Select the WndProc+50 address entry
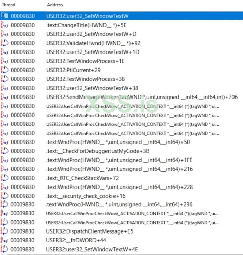 [x=118, y=142]
